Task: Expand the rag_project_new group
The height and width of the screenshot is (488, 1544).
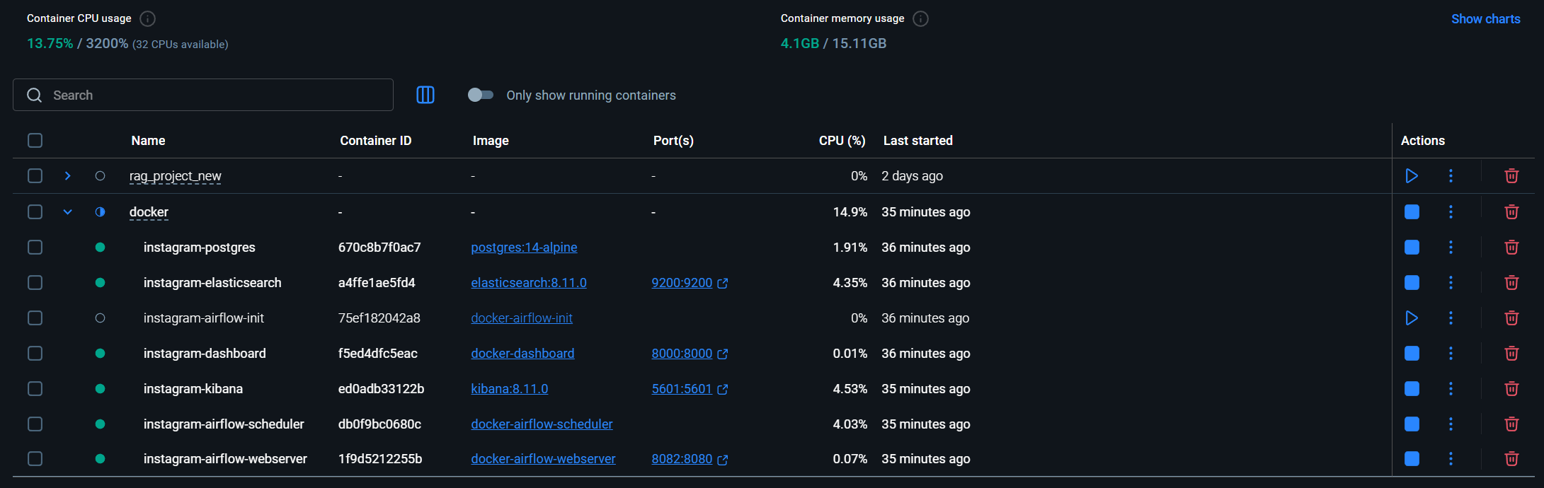Action: (x=68, y=176)
